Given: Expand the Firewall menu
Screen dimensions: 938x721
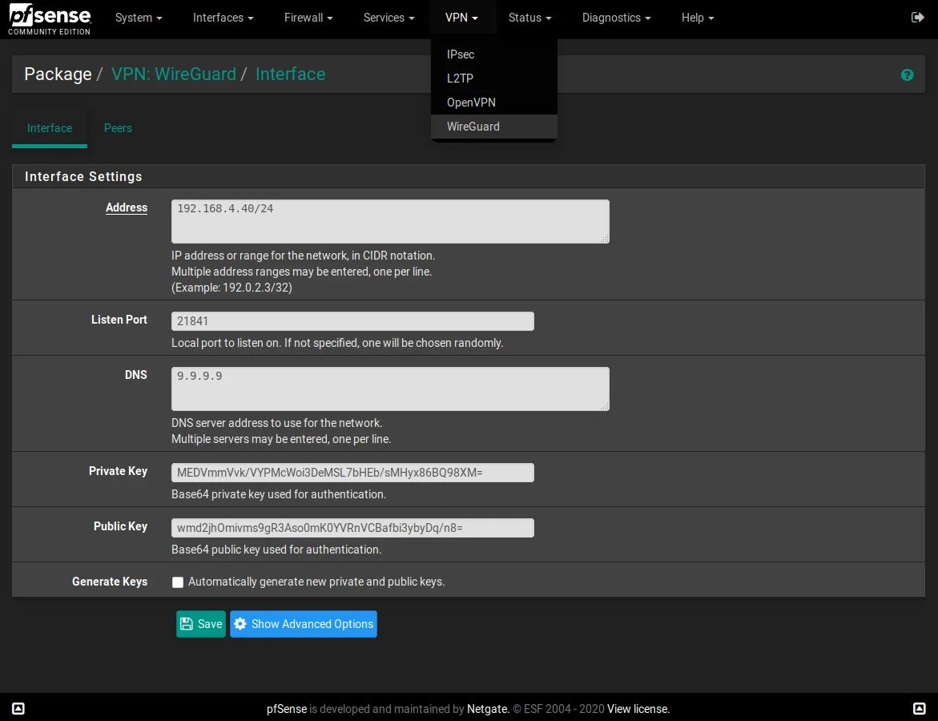Looking at the screenshot, I should click(x=308, y=18).
